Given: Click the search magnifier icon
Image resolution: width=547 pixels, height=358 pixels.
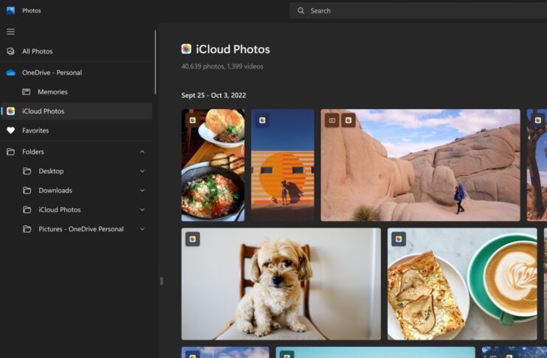Looking at the screenshot, I should (x=300, y=11).
